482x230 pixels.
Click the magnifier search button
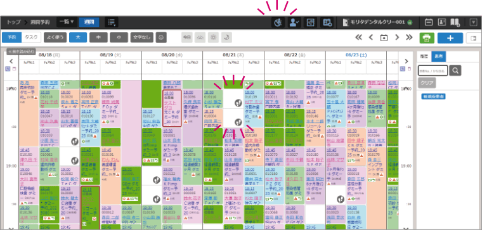click(455, 70)
